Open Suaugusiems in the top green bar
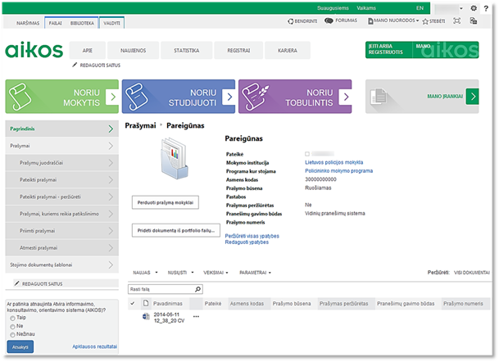The width and height of the screenshot is (499, 362). 333,8
